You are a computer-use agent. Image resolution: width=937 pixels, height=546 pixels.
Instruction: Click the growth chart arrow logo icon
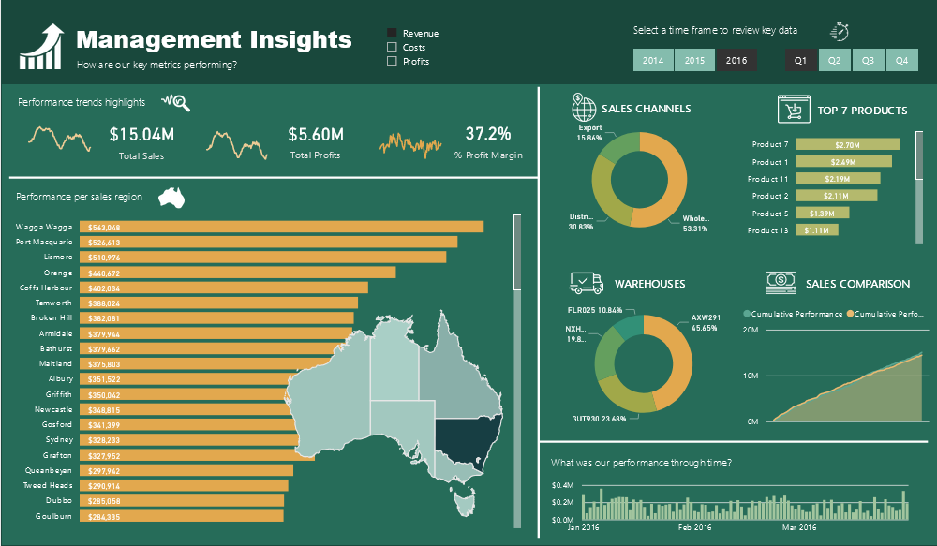(x=42, y=47)
